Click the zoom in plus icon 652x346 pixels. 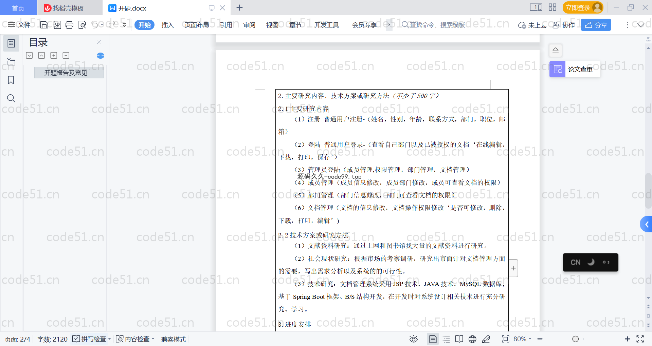coord(628,339)
